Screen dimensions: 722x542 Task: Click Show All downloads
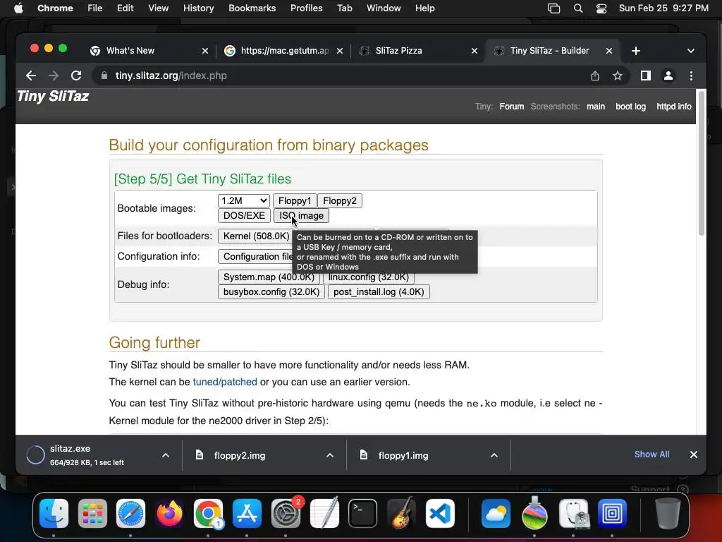[651, 454]
